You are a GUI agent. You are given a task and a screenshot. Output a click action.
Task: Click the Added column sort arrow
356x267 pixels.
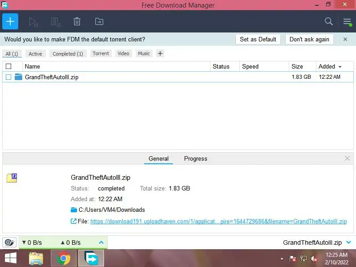[340, 67]
